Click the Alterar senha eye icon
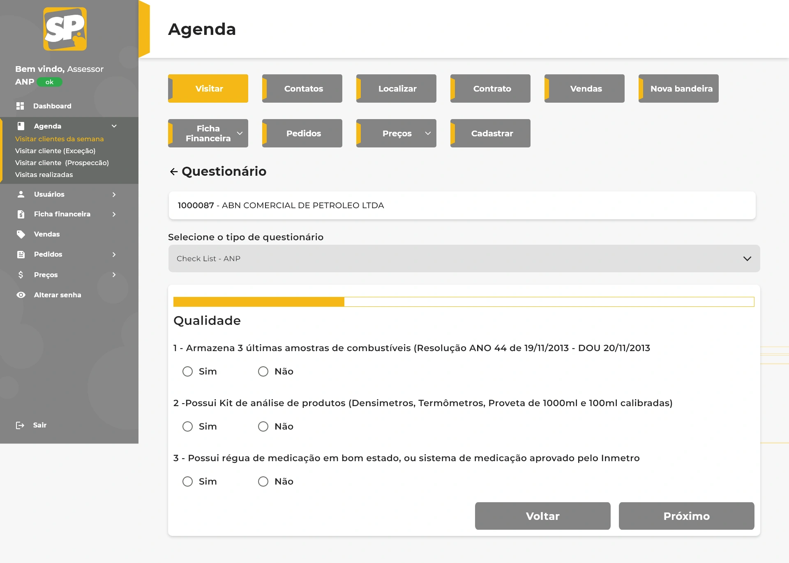789x563 pixels. 21,295
